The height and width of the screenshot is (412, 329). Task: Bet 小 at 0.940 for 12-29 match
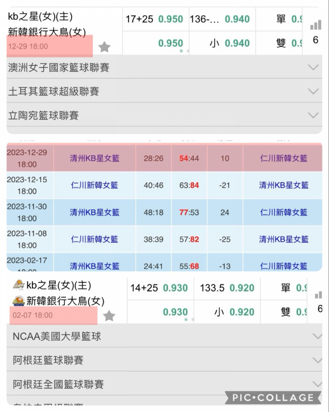click(x=222, y=43)
